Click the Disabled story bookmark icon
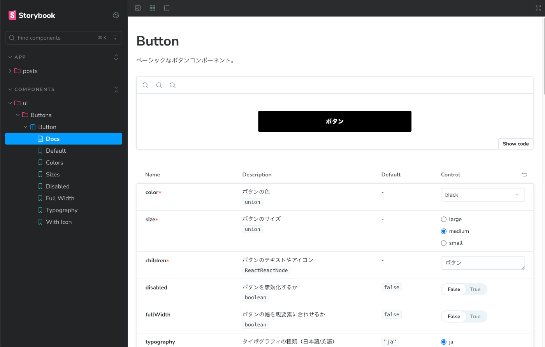Screen dimensions: 545x347 [x=40, y=186]
